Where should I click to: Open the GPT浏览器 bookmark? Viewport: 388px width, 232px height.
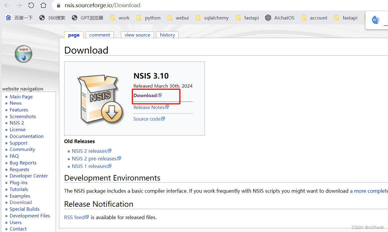(x=87, y=18)
